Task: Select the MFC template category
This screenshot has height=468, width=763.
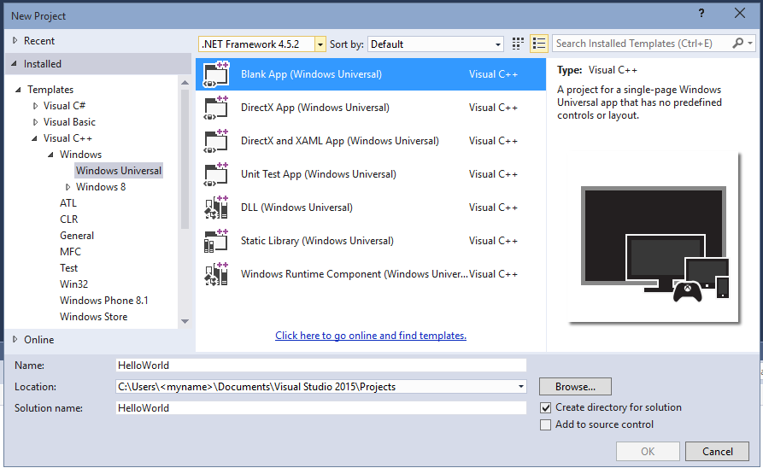Action: pos(70,252)
